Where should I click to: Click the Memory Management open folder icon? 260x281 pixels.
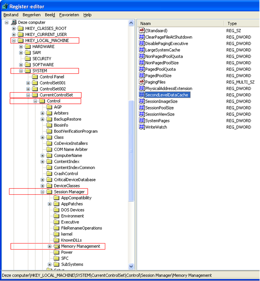click(56, 247)
